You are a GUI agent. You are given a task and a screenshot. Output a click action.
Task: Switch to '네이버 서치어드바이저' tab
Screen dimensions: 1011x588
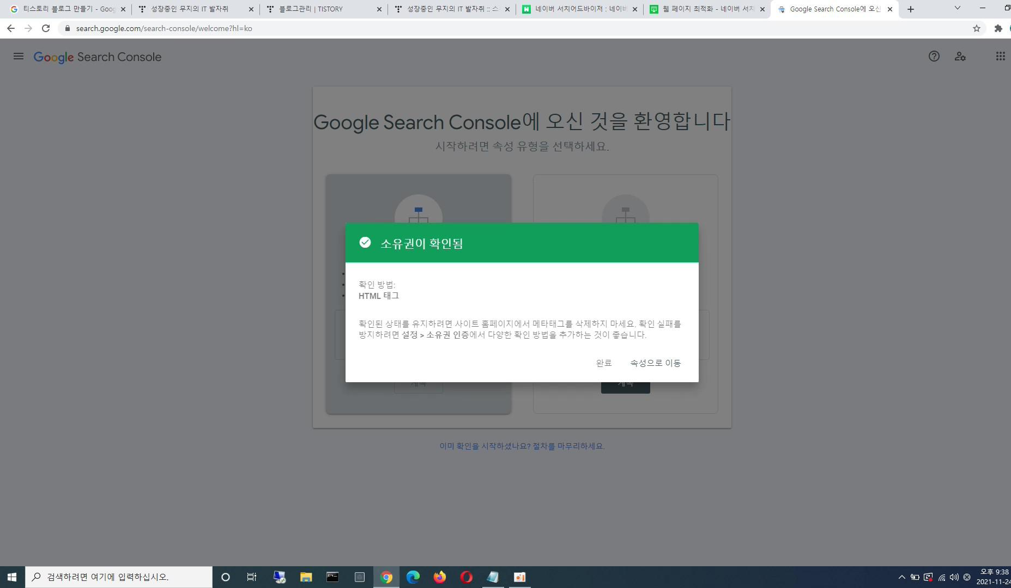tap(580, 9)
